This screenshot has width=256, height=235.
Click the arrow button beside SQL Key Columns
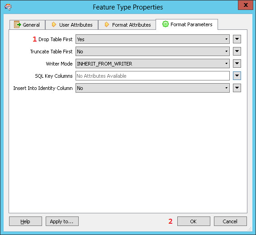(x=237, y=76)
